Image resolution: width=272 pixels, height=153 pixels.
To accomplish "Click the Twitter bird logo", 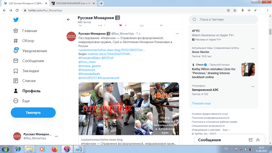I will click(x=16, y=20).
